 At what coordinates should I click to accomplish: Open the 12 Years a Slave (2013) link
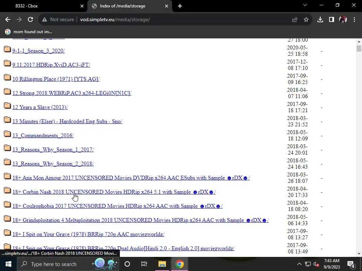point(40,107)
